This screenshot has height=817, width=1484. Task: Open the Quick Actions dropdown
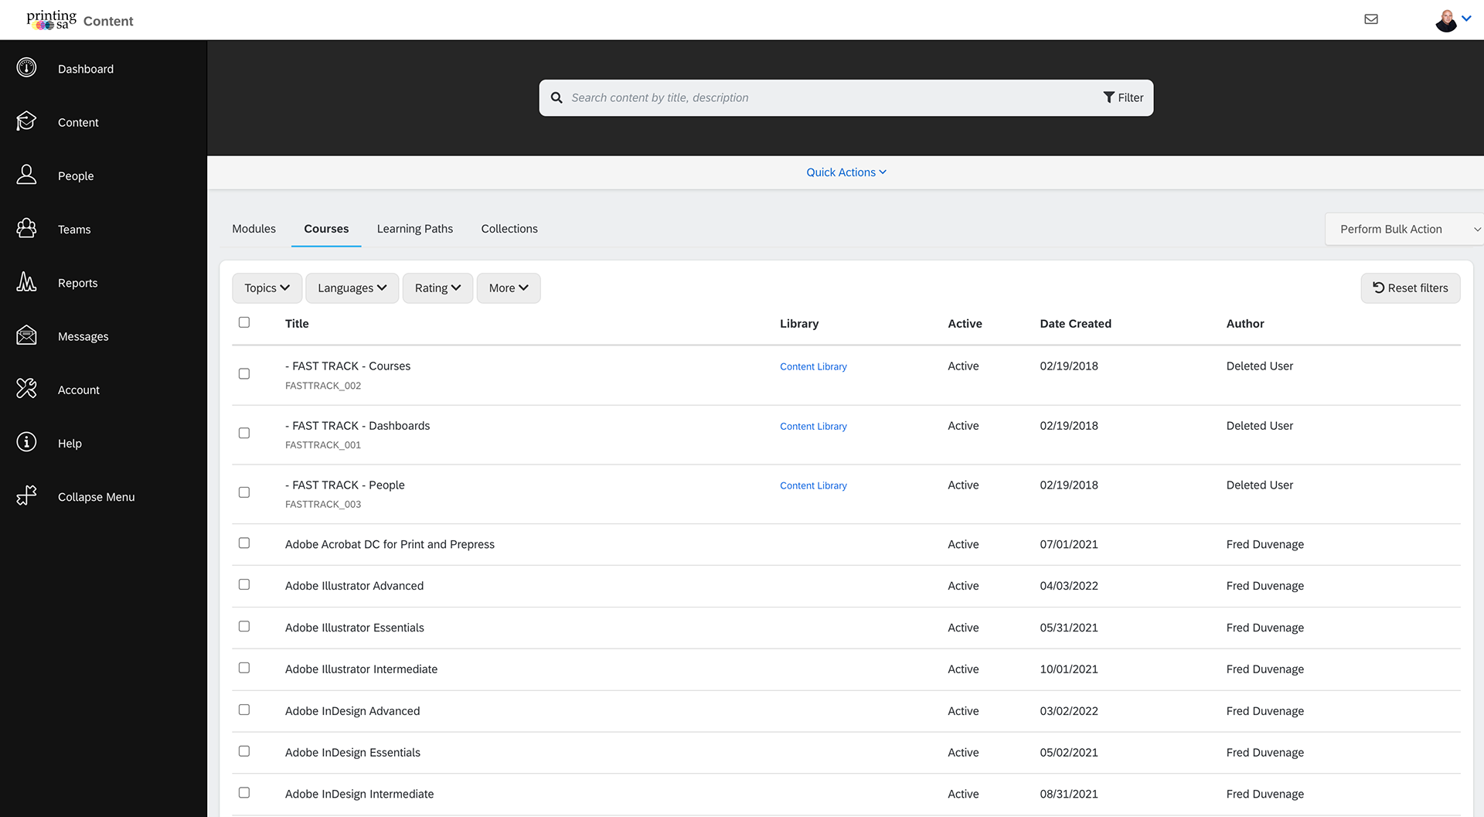coord(846,172)
